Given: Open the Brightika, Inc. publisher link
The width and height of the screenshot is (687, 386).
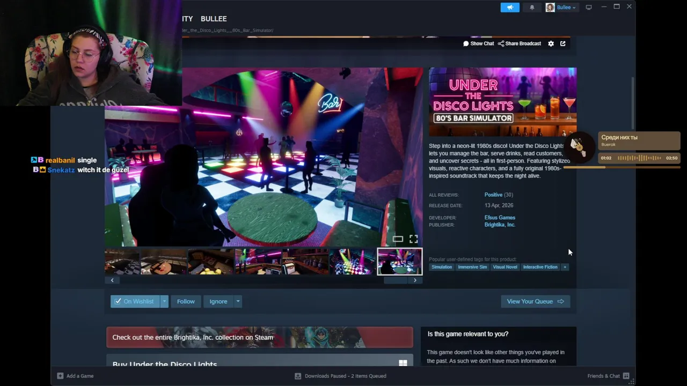Looking at the screenshot, I should (x=500, y=225).
